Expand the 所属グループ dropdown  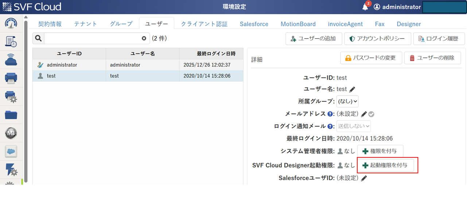[348, 101]
